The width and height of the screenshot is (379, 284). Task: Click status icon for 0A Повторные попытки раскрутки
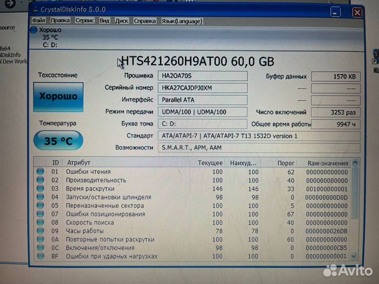point(41,239)
